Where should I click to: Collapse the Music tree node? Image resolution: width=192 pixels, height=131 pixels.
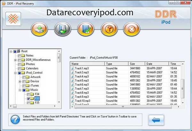coord(20,90)
